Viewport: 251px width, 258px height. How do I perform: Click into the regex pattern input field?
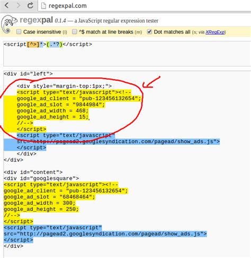[127, 54]
